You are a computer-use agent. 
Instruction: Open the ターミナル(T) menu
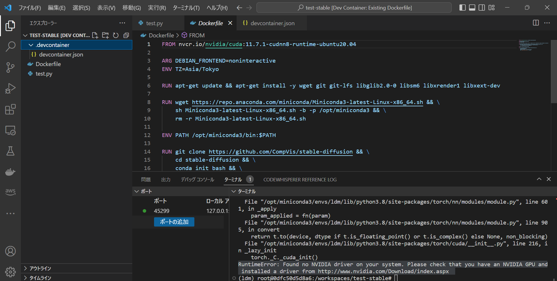[x=186, y=8]
